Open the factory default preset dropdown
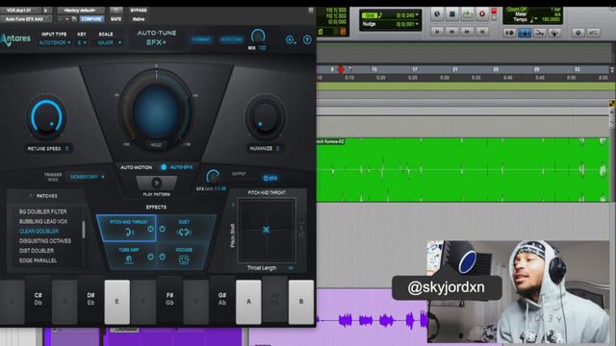 (81, 11)
